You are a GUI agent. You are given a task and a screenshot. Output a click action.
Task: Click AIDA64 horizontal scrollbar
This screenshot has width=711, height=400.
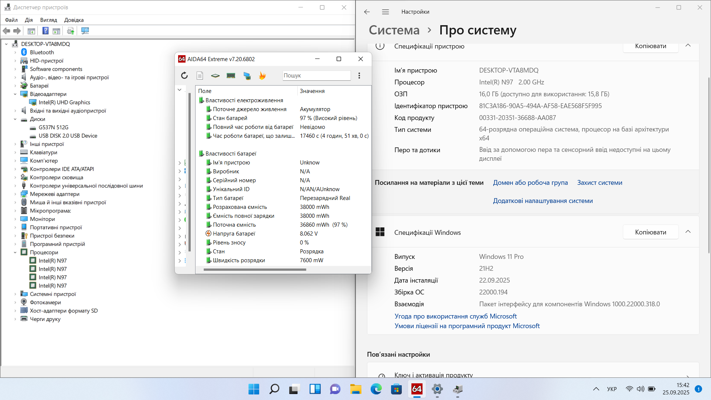(x=255, y=270)
